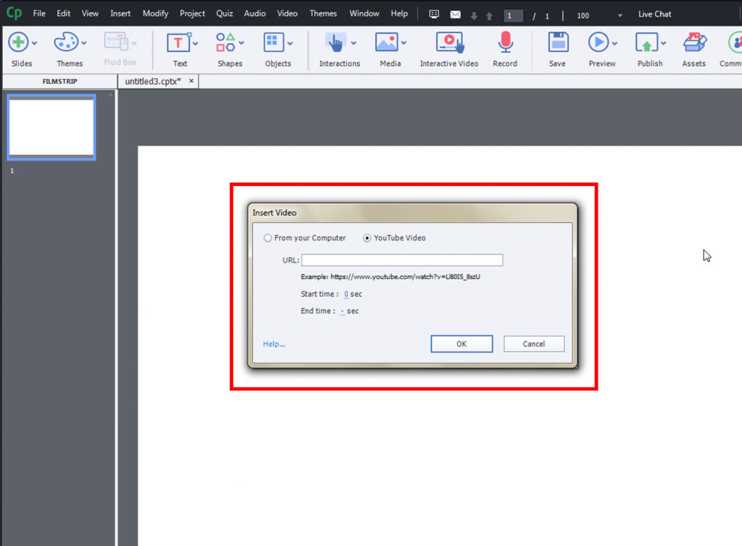Click inside the URL input field
This screenshot has width=742, height=546.
(x=402, y=259)
